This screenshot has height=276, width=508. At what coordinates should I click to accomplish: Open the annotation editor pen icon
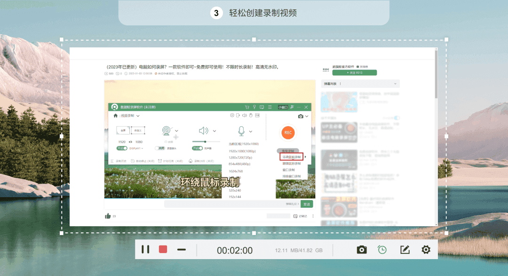pos(405,249)
